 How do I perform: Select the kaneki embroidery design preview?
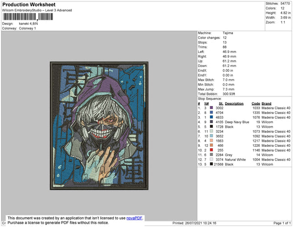(x=99, y=126)
